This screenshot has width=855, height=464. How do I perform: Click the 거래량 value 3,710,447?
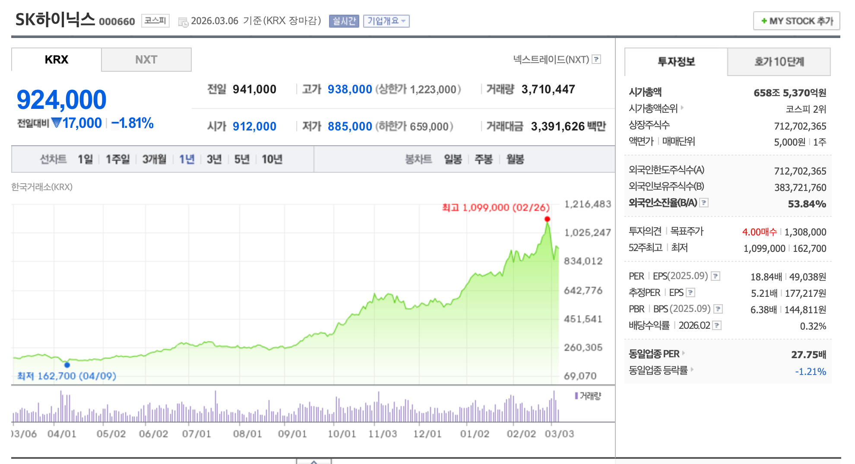point(548,89)
